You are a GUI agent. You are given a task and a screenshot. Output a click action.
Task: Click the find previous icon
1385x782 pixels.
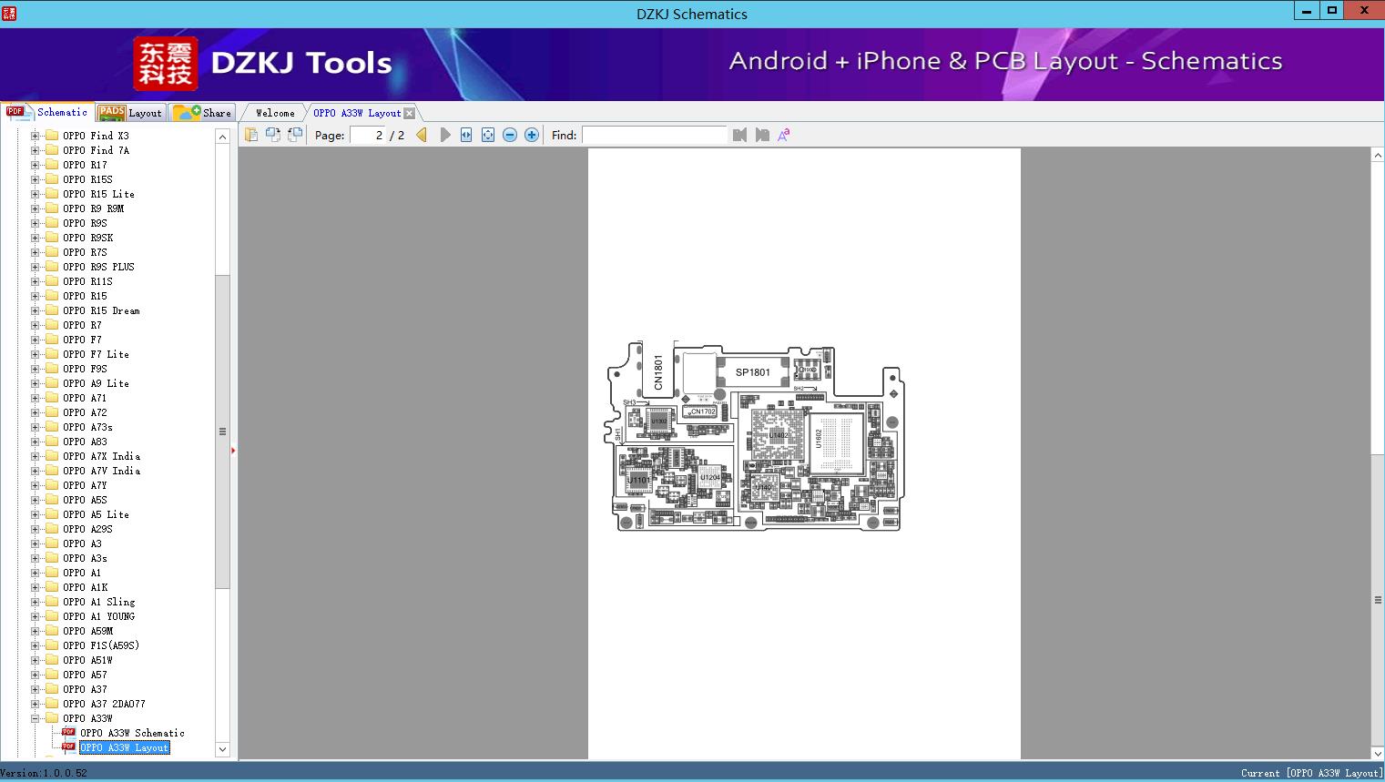739,135
